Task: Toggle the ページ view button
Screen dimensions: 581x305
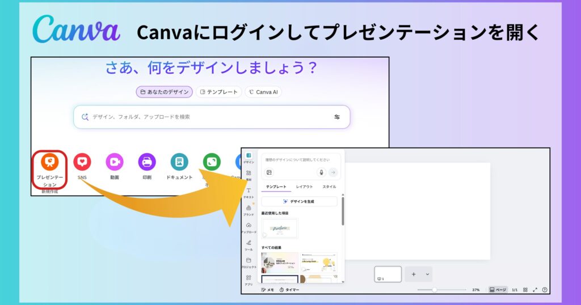Action: 497,290
